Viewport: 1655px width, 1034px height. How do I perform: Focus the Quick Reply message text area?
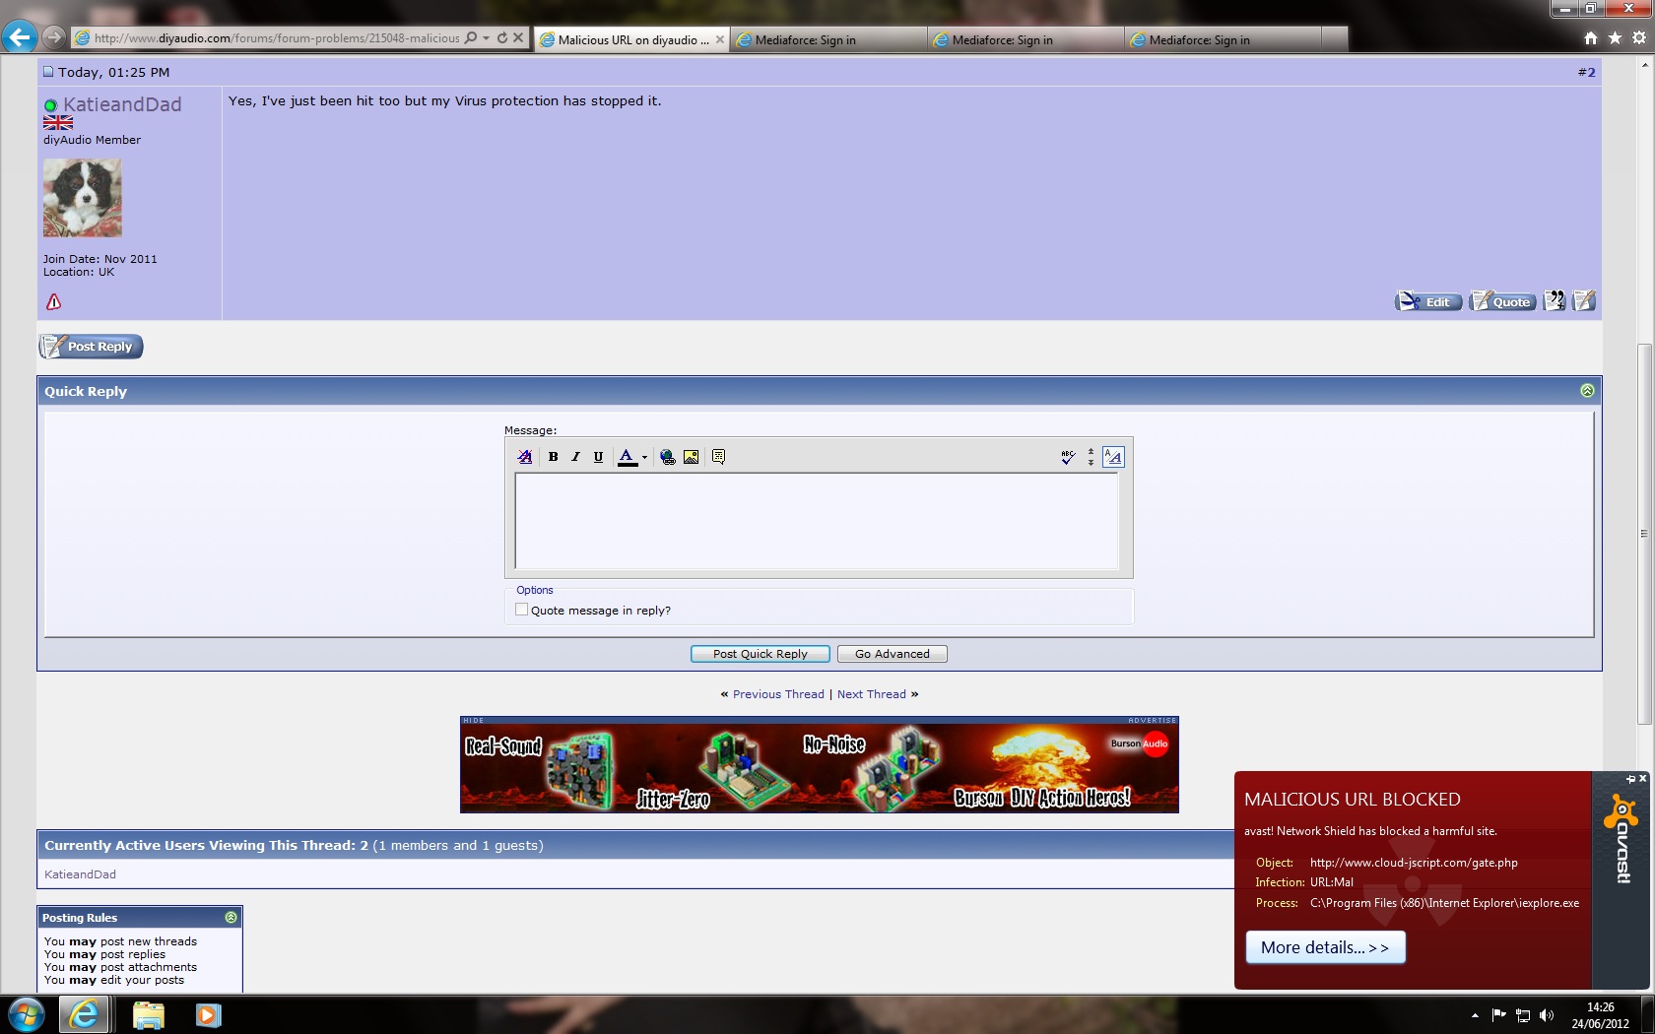817,521
